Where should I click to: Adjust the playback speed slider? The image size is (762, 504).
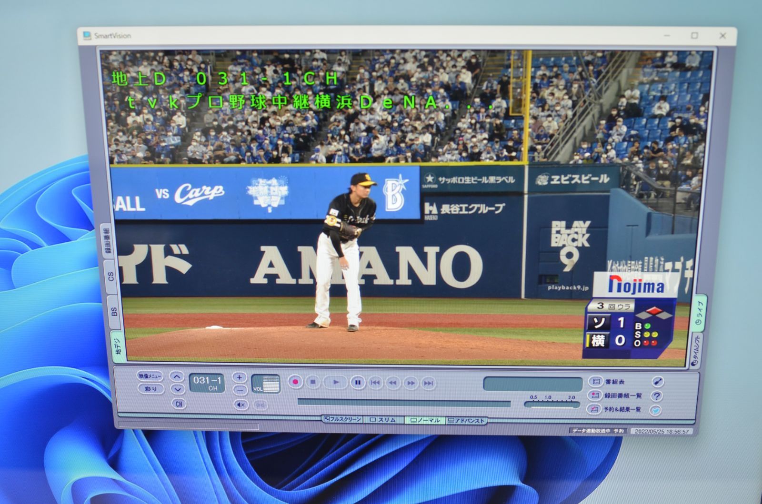(552, 405)
